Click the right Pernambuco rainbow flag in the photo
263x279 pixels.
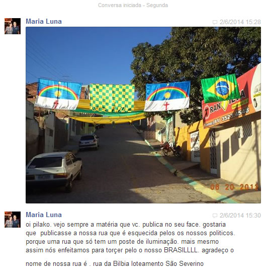167,96
